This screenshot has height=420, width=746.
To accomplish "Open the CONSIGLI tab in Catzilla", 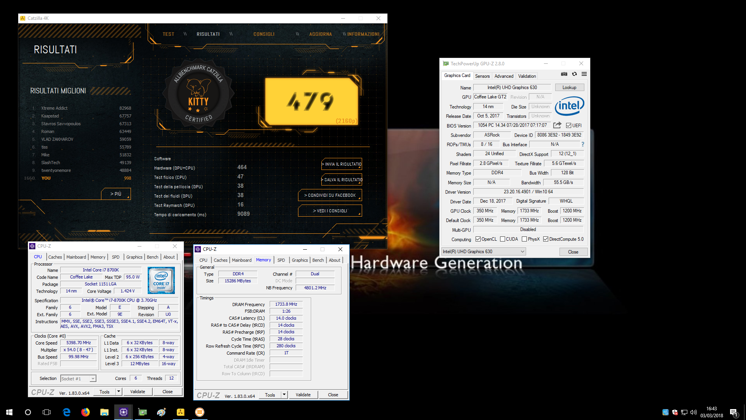I will pyautogui.click(x=264, y=34).
